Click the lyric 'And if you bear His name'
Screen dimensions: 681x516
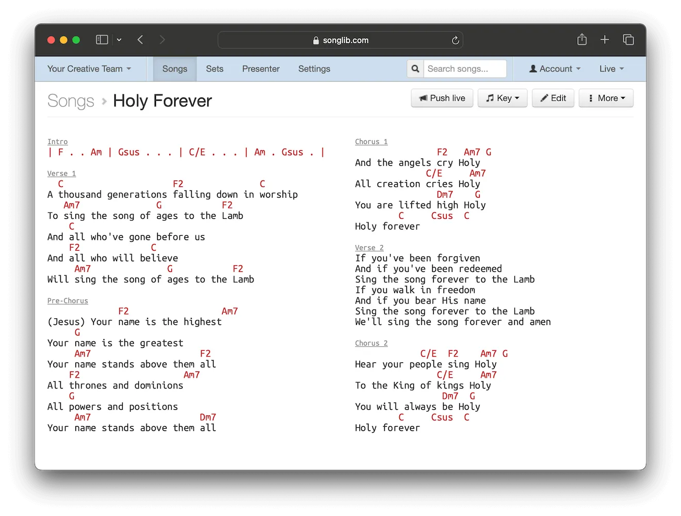click(420, 300)
